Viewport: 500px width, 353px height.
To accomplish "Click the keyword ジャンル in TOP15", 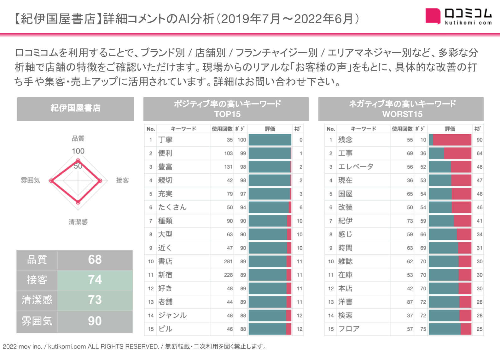I will pyautogui.click(x=172, y=316).
